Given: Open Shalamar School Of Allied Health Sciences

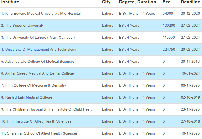Looking at the screenshot, I should click(39, 133).
